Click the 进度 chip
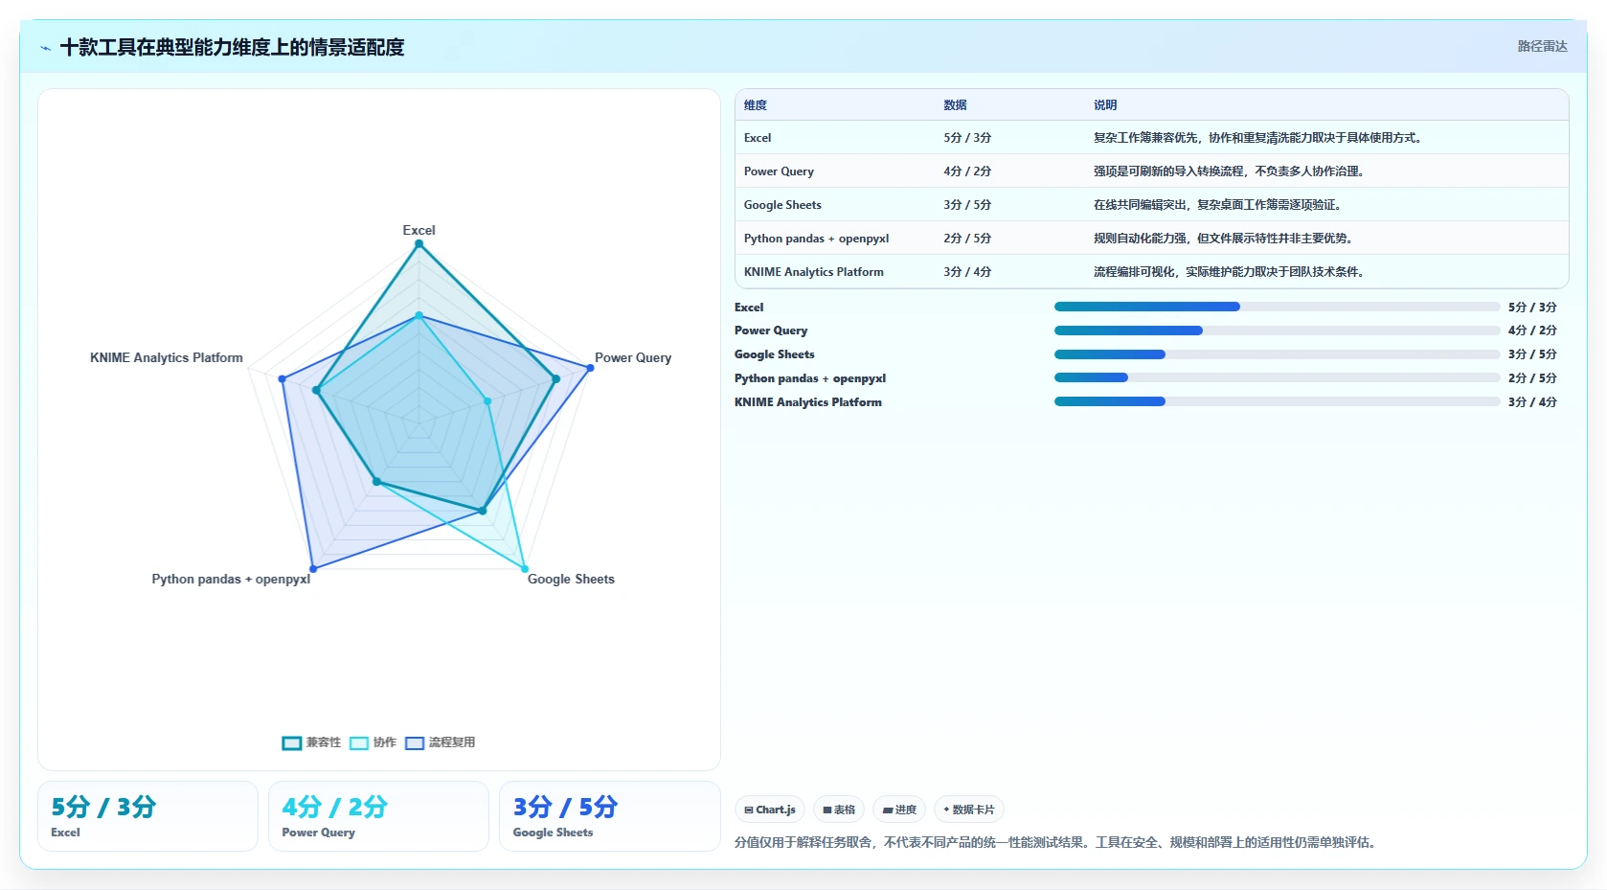 click(899, 810)
